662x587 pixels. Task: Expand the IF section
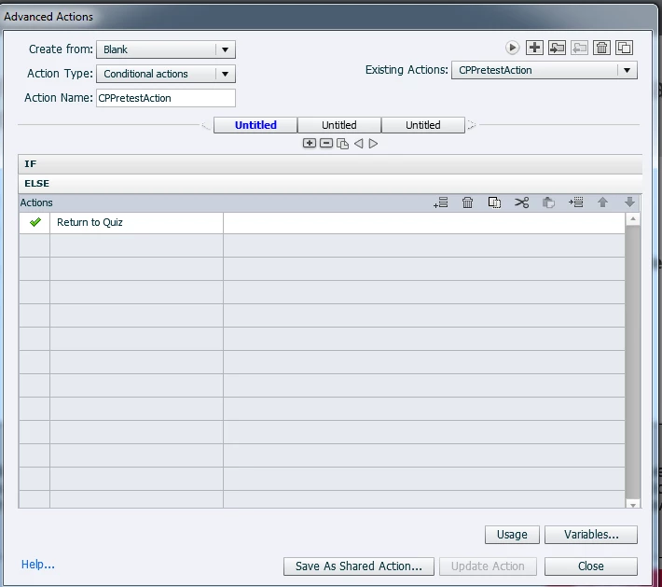point(330,164)
